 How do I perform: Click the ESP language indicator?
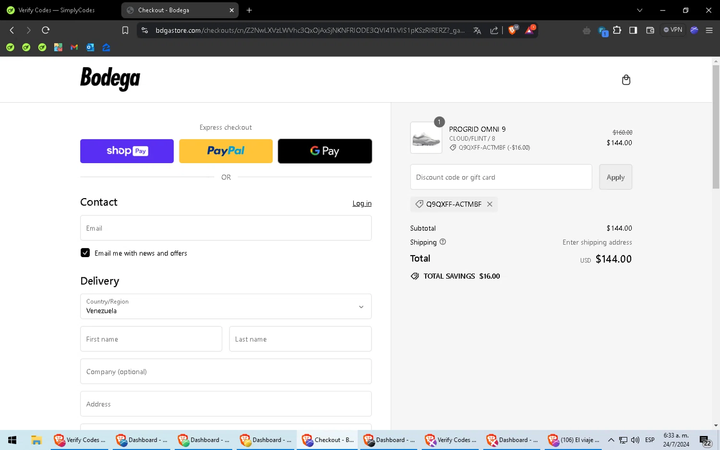click(650, 440)
